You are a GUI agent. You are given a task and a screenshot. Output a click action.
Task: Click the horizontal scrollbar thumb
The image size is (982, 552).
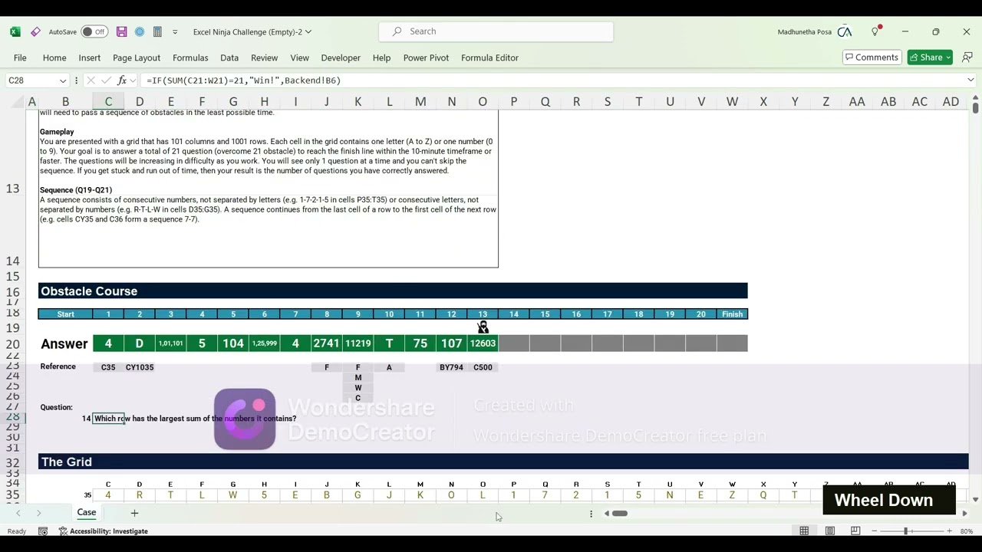point(620,514)
